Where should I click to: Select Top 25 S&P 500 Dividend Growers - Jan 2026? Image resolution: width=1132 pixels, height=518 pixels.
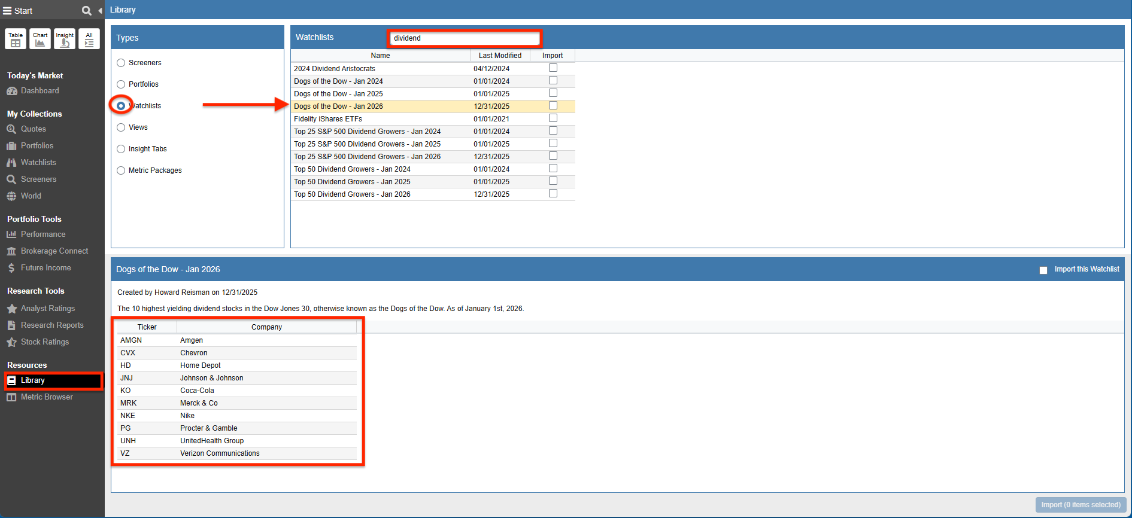click(433, 157)
